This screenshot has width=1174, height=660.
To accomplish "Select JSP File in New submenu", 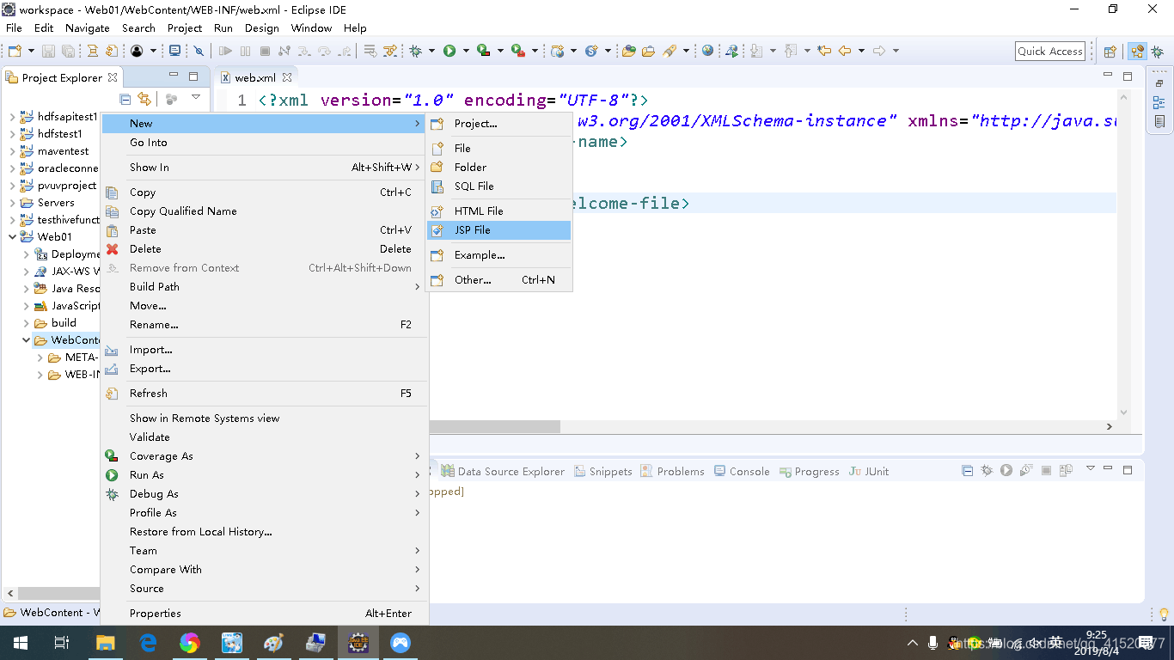I will (x=498, y=230).
